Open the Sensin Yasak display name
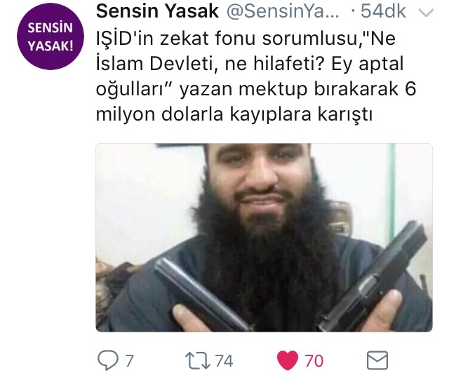 point(157,11)
